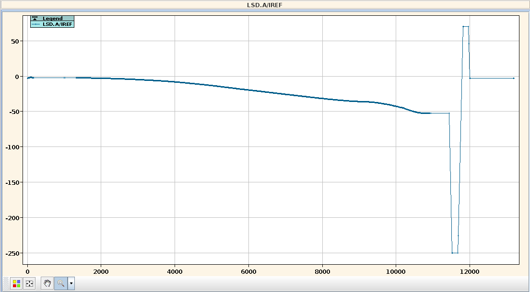Open the zoom tool dropdown arrow

pos(71,283)
